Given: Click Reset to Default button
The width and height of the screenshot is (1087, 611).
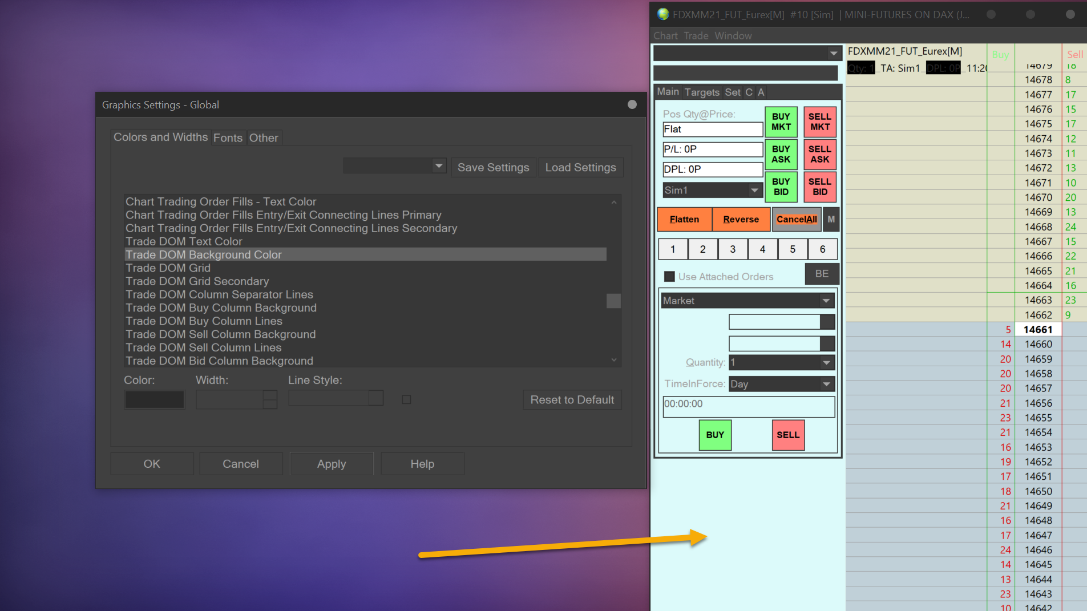Looking at the screenshot, I should coord(572,399).
